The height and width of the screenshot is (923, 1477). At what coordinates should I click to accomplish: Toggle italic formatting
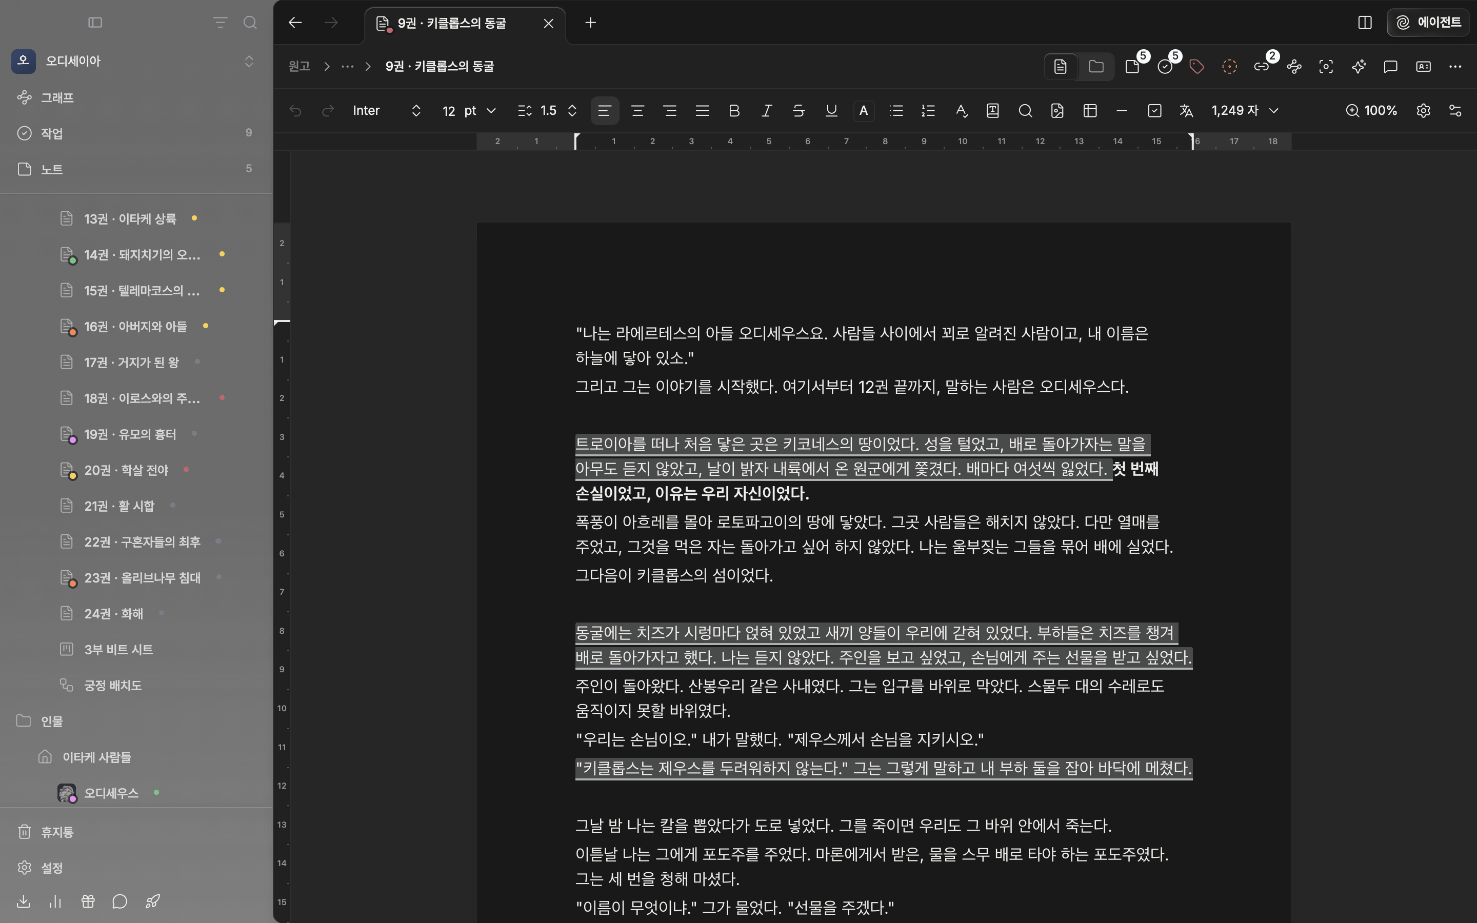[767, 110]
